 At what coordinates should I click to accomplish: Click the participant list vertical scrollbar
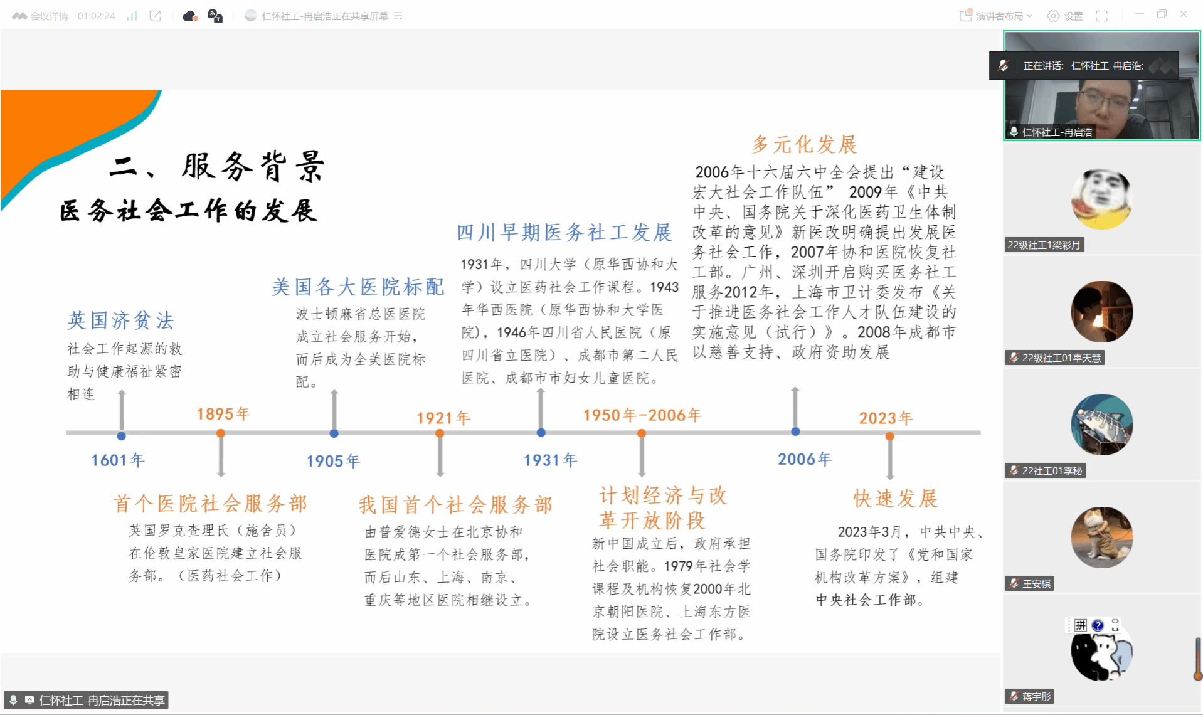pyautogui.click(x=1197, y=659)
